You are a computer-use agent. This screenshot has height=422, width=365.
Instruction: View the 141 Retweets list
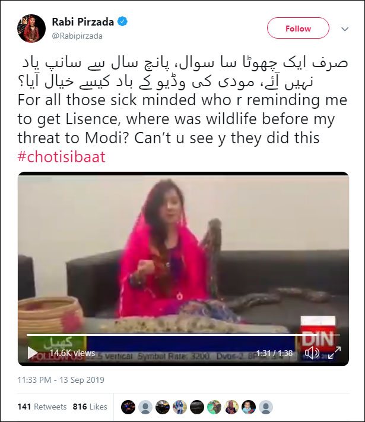[x=42, y=407]
